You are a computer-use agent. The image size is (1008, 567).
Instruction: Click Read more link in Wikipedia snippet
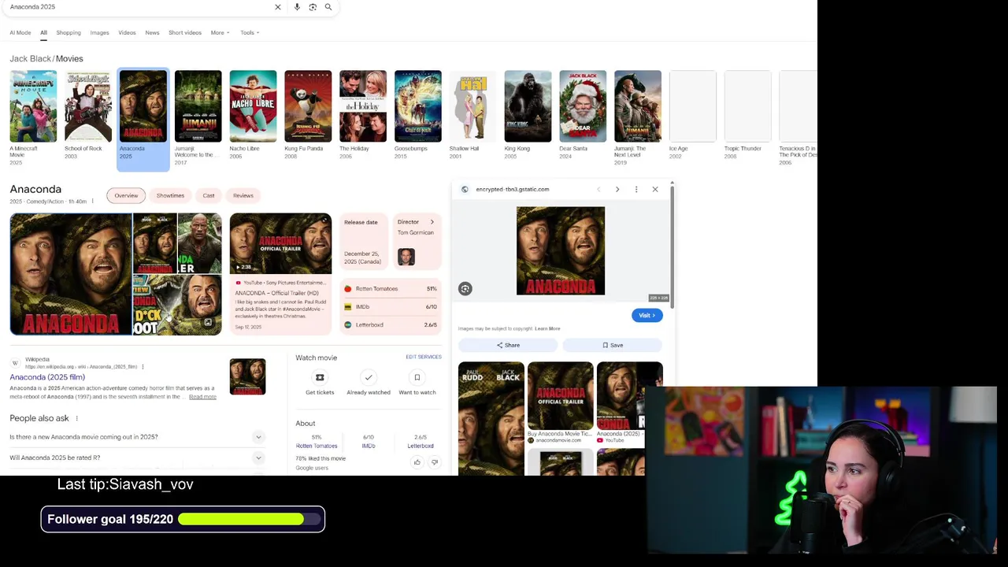point(202,397)
